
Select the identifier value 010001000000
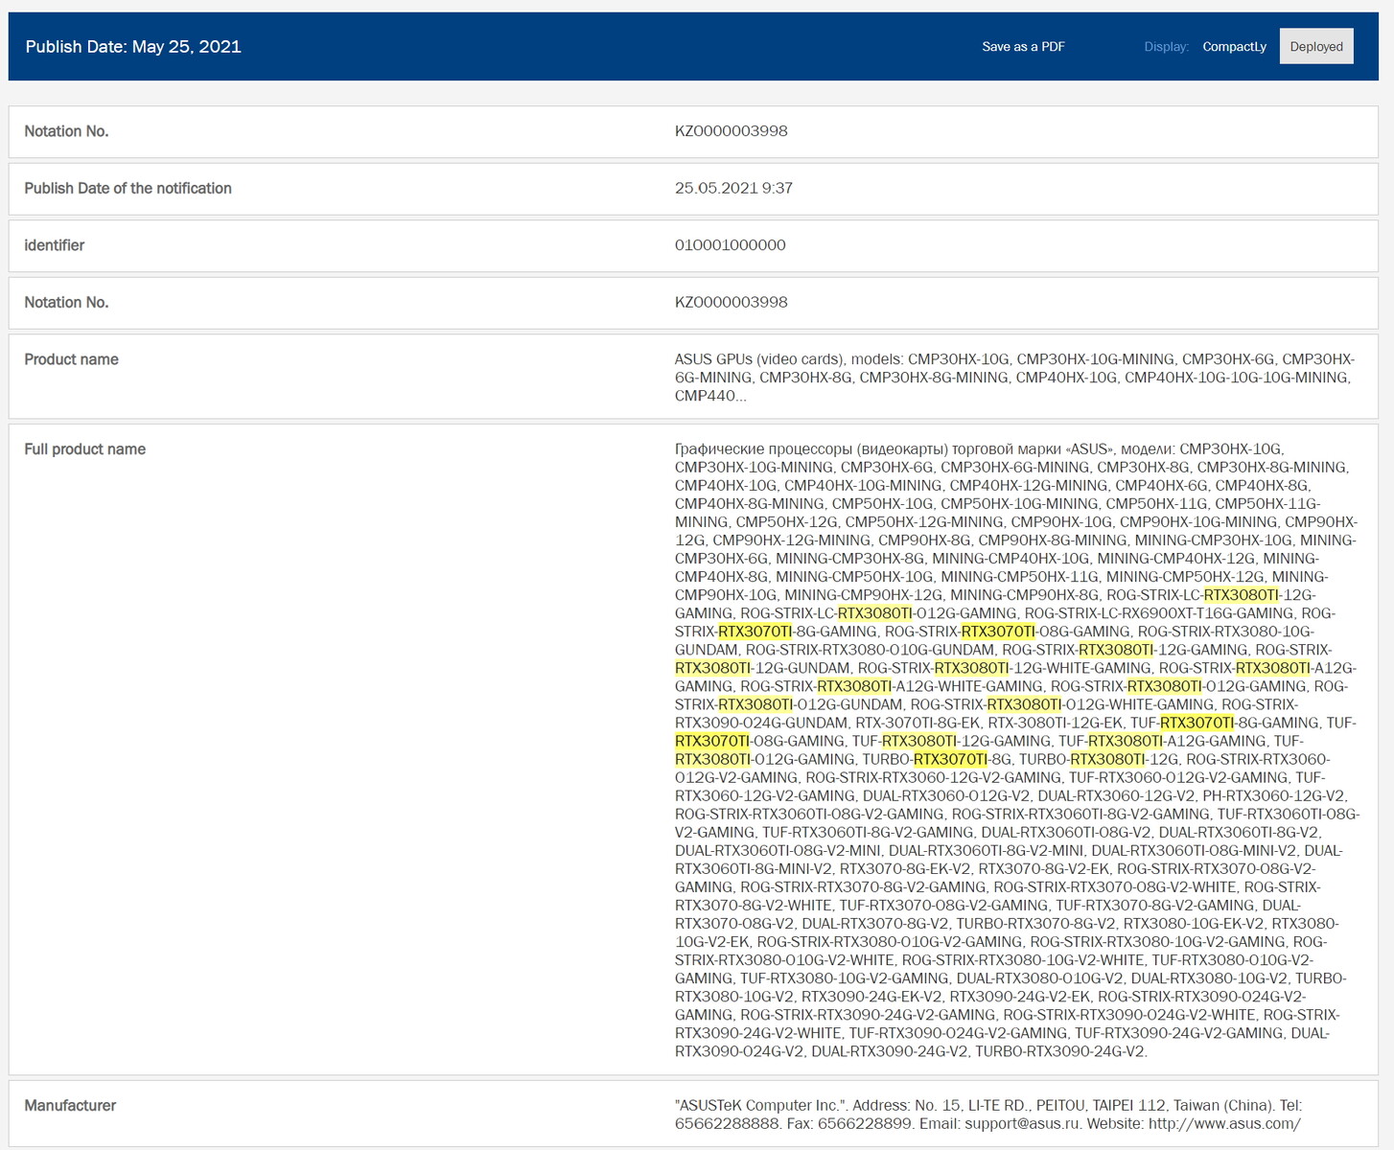(x=730, y=245)
